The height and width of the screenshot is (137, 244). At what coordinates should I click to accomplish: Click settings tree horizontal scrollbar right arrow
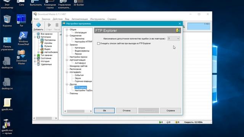pos(91,111)
